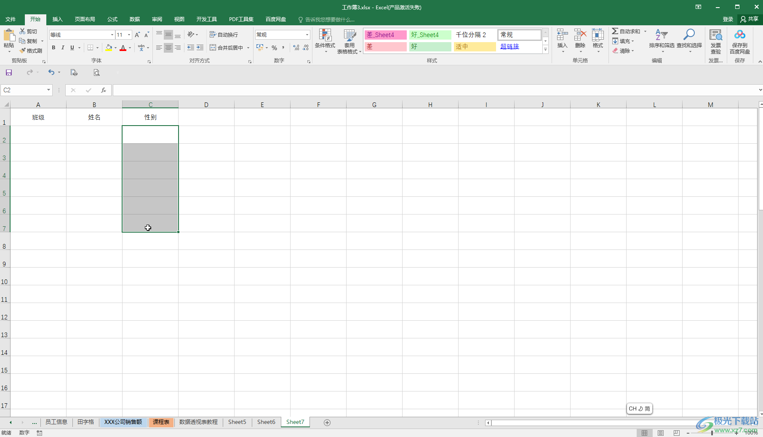Click the Share (共享) button
763x437 pixels.
click(x=750, y=19)
